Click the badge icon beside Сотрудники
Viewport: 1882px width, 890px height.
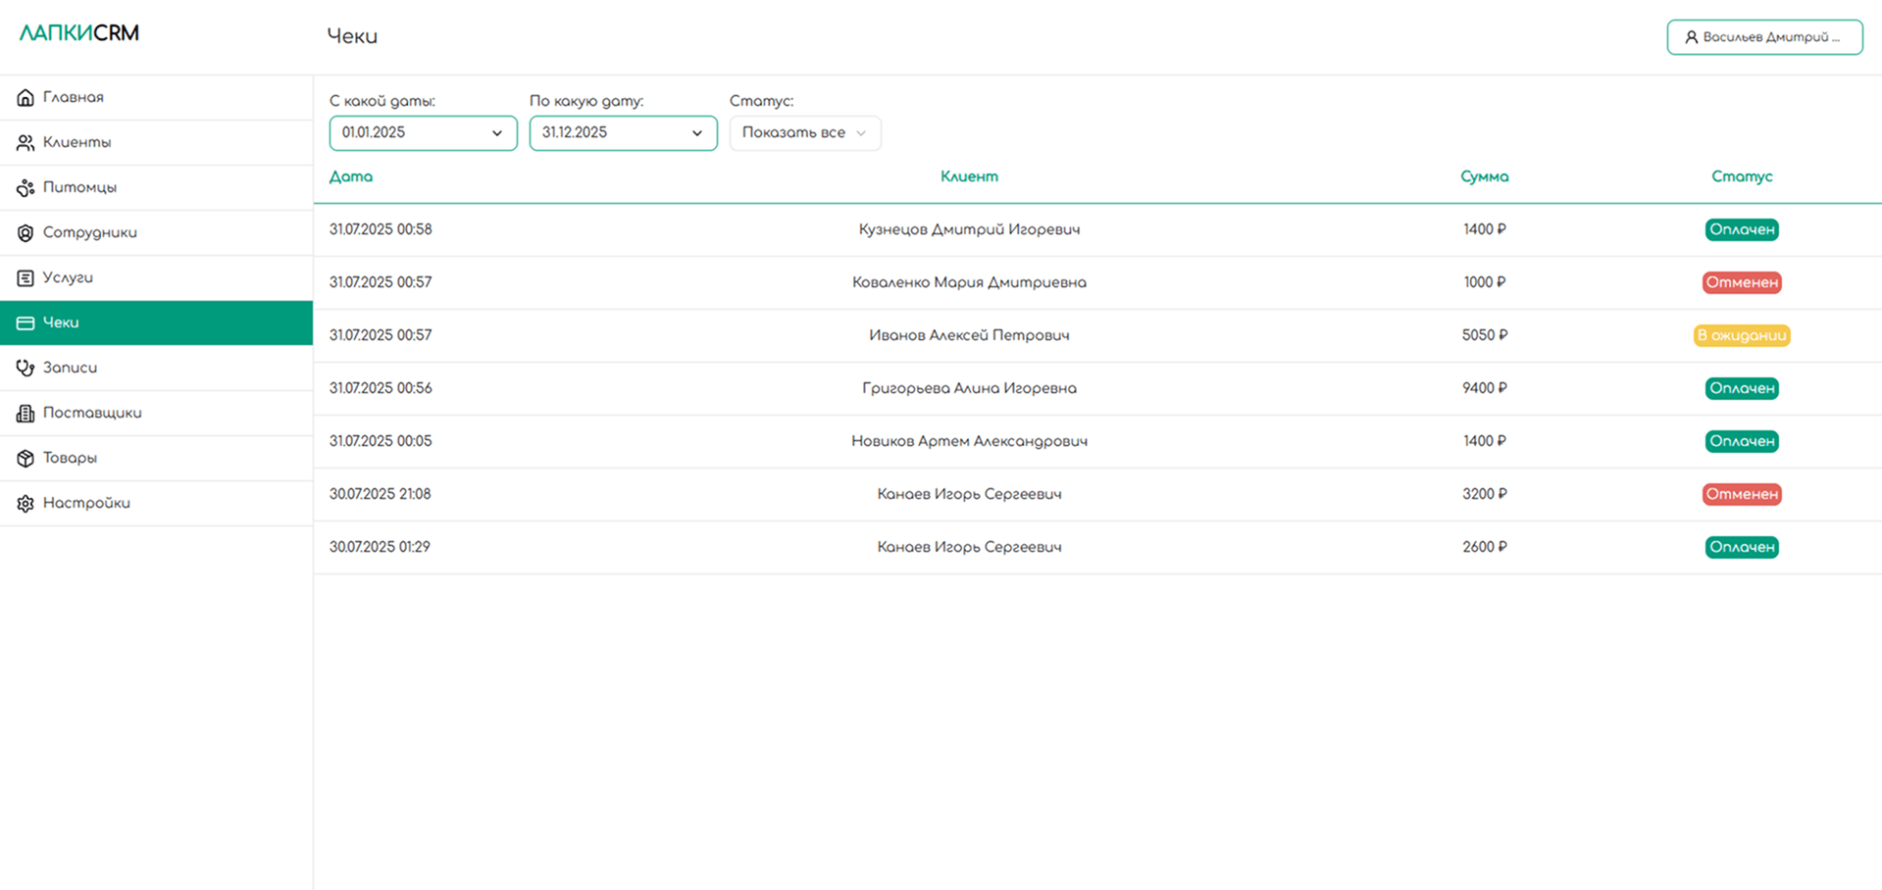[25, 233]
